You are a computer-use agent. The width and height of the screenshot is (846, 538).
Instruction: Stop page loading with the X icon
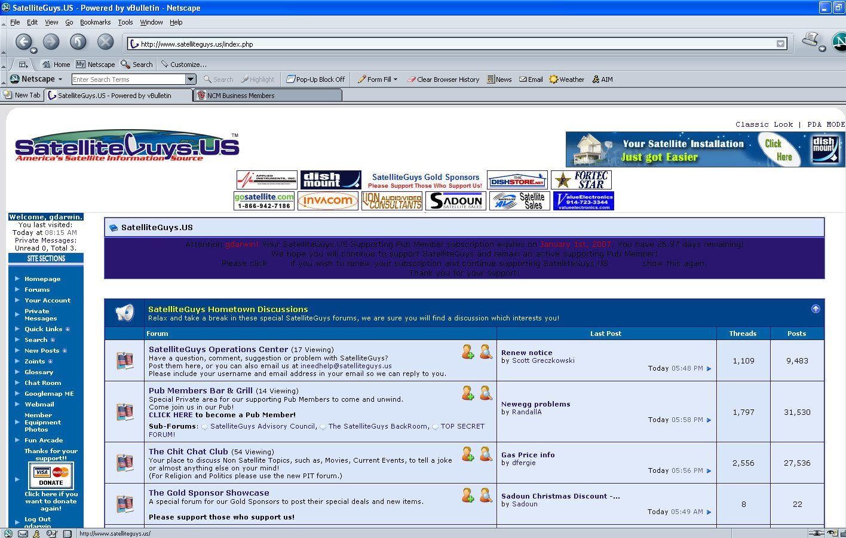105,41
